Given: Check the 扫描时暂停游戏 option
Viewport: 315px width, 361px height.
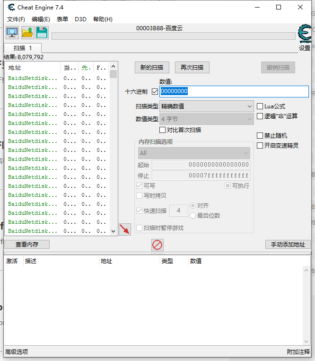Looking at the screenshot, I should pyautogui.click(x=139, y=228).
